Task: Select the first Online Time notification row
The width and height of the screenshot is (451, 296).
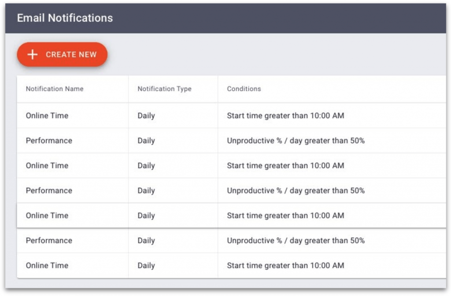Action: coord(47,116)
